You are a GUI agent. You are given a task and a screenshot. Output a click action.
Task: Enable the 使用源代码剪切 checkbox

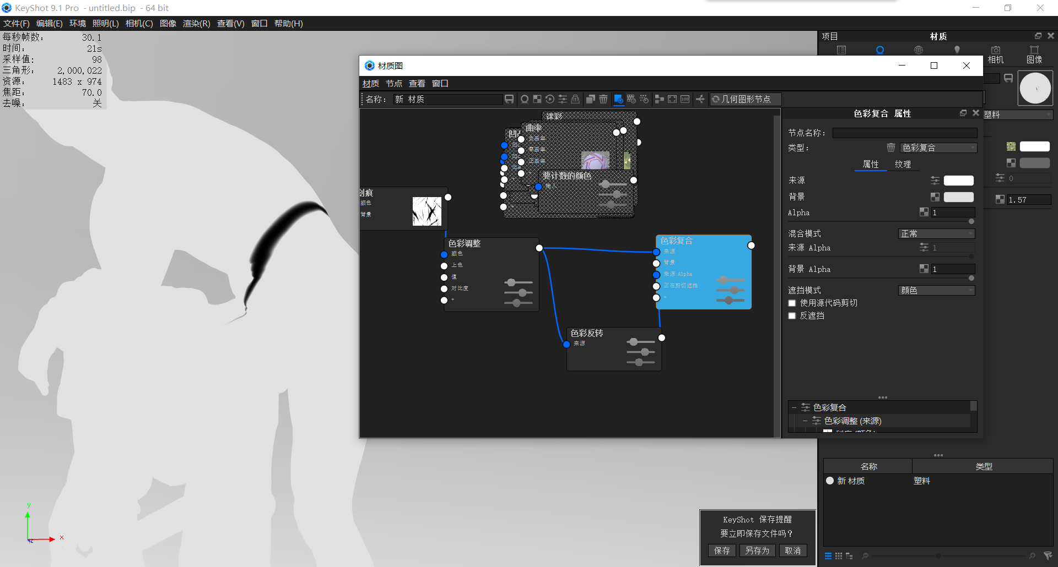[x=792, y=303]
